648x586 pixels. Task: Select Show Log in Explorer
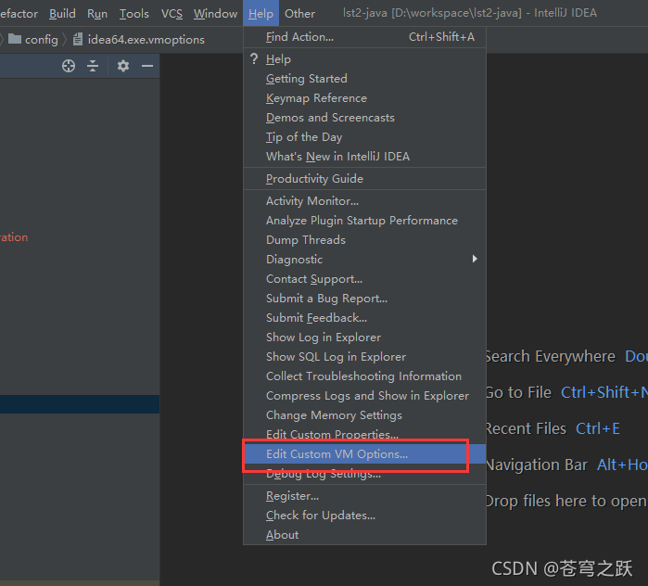(364, 338)
